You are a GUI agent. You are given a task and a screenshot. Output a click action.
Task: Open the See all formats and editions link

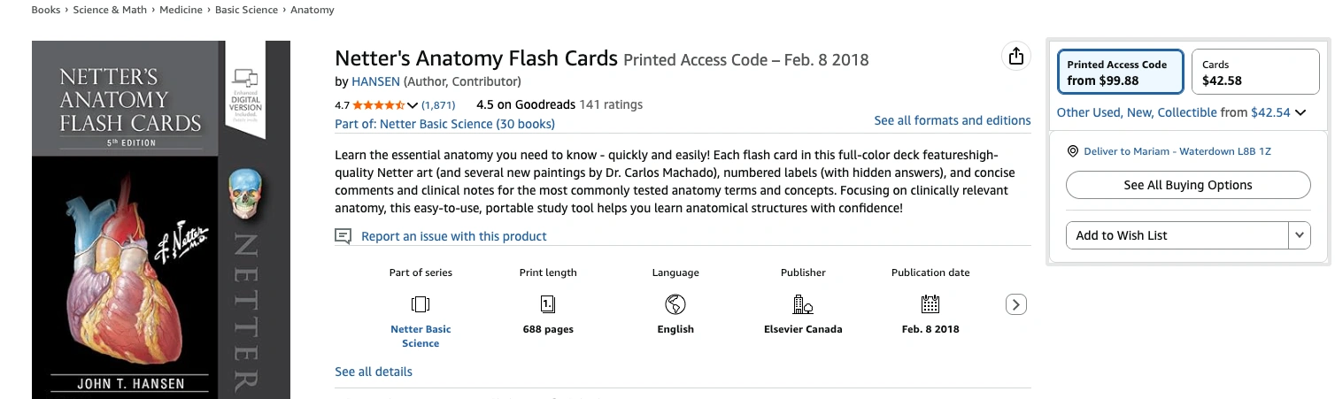952,120
